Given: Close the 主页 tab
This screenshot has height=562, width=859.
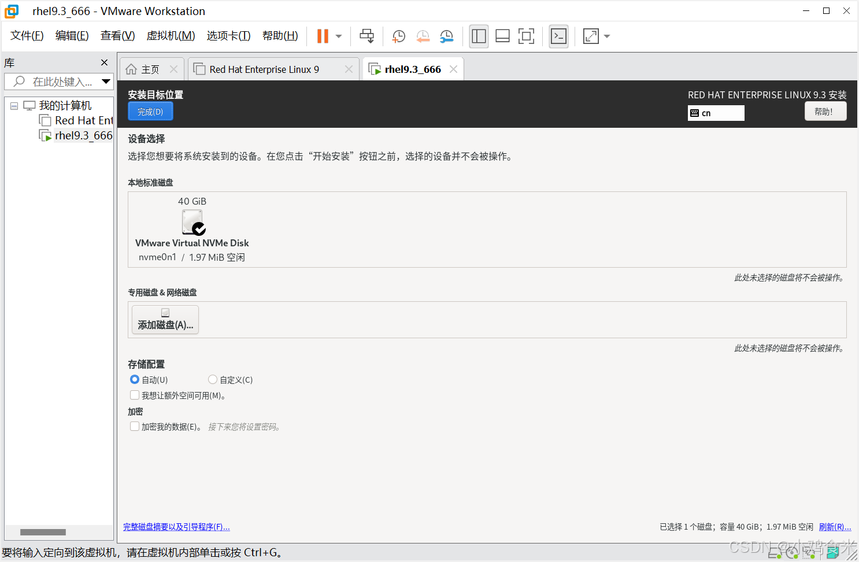Looking at the screenshot, I should [174, 69].
